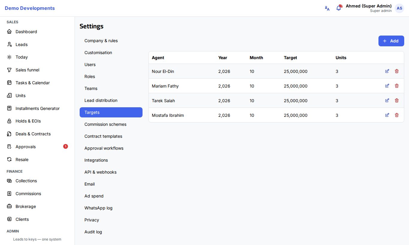
Task: Open the Units page
Action: [37, 96]
